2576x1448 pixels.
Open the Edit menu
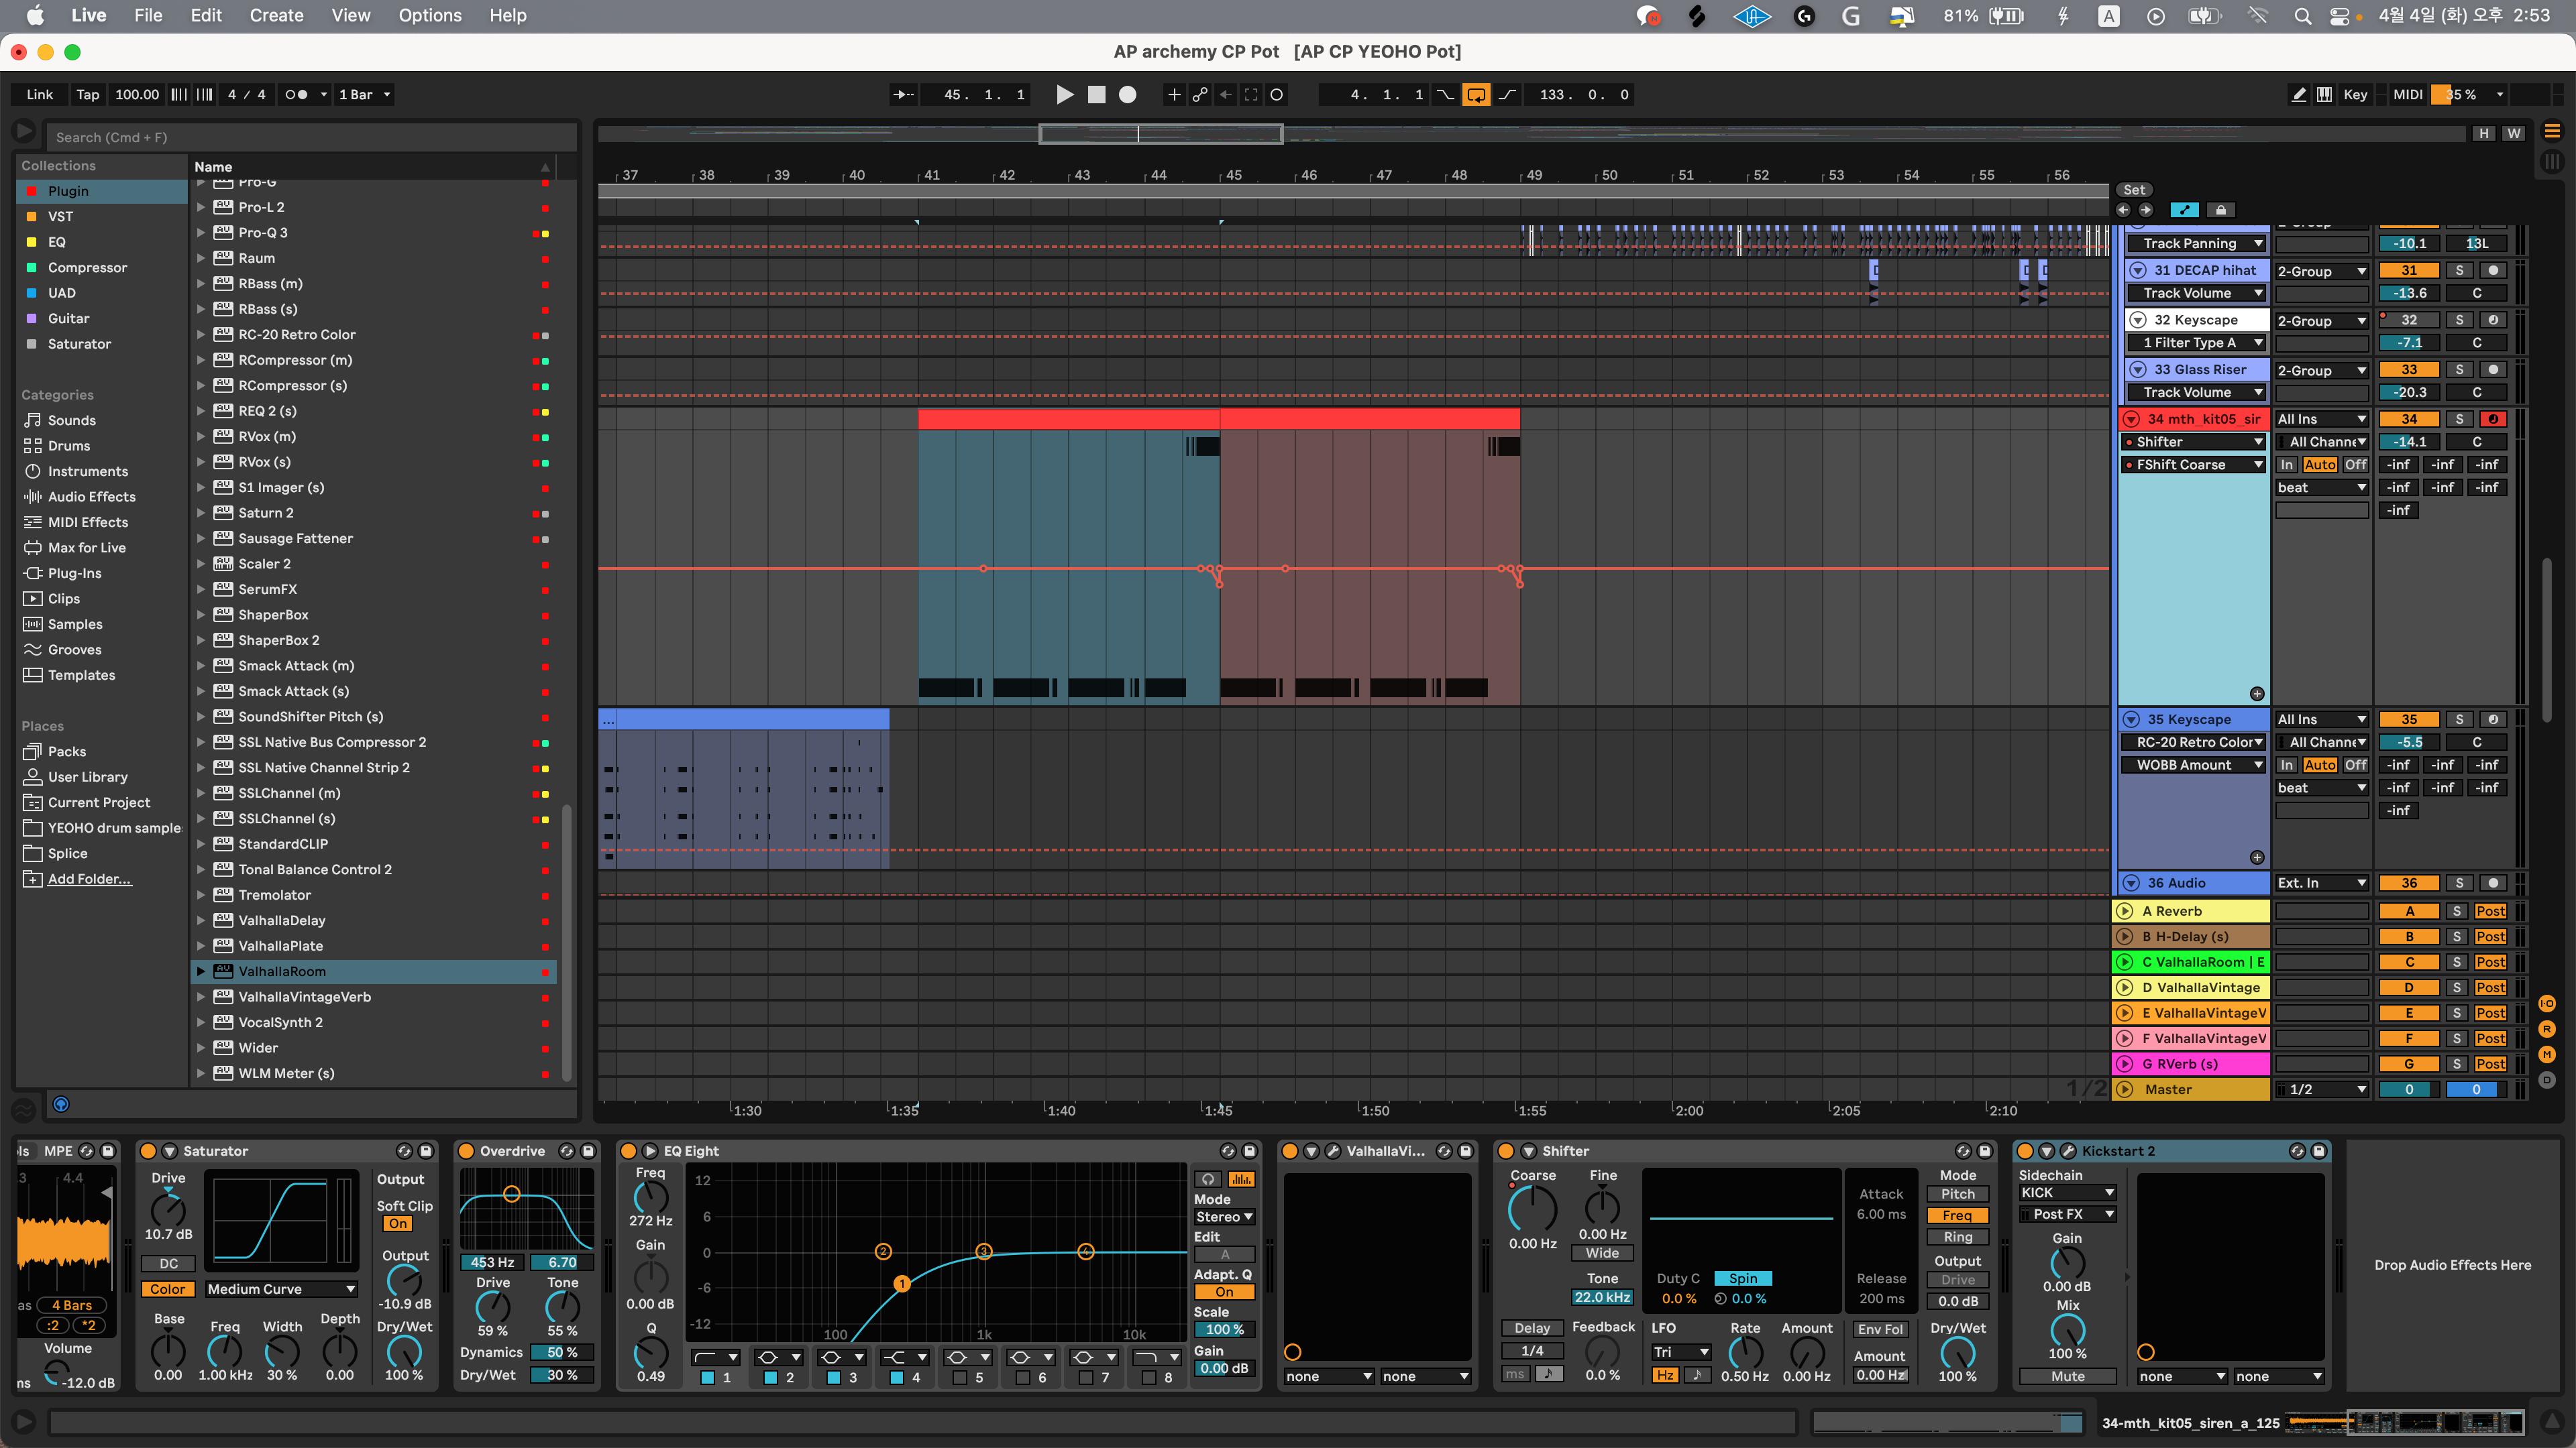click(206, 16)
